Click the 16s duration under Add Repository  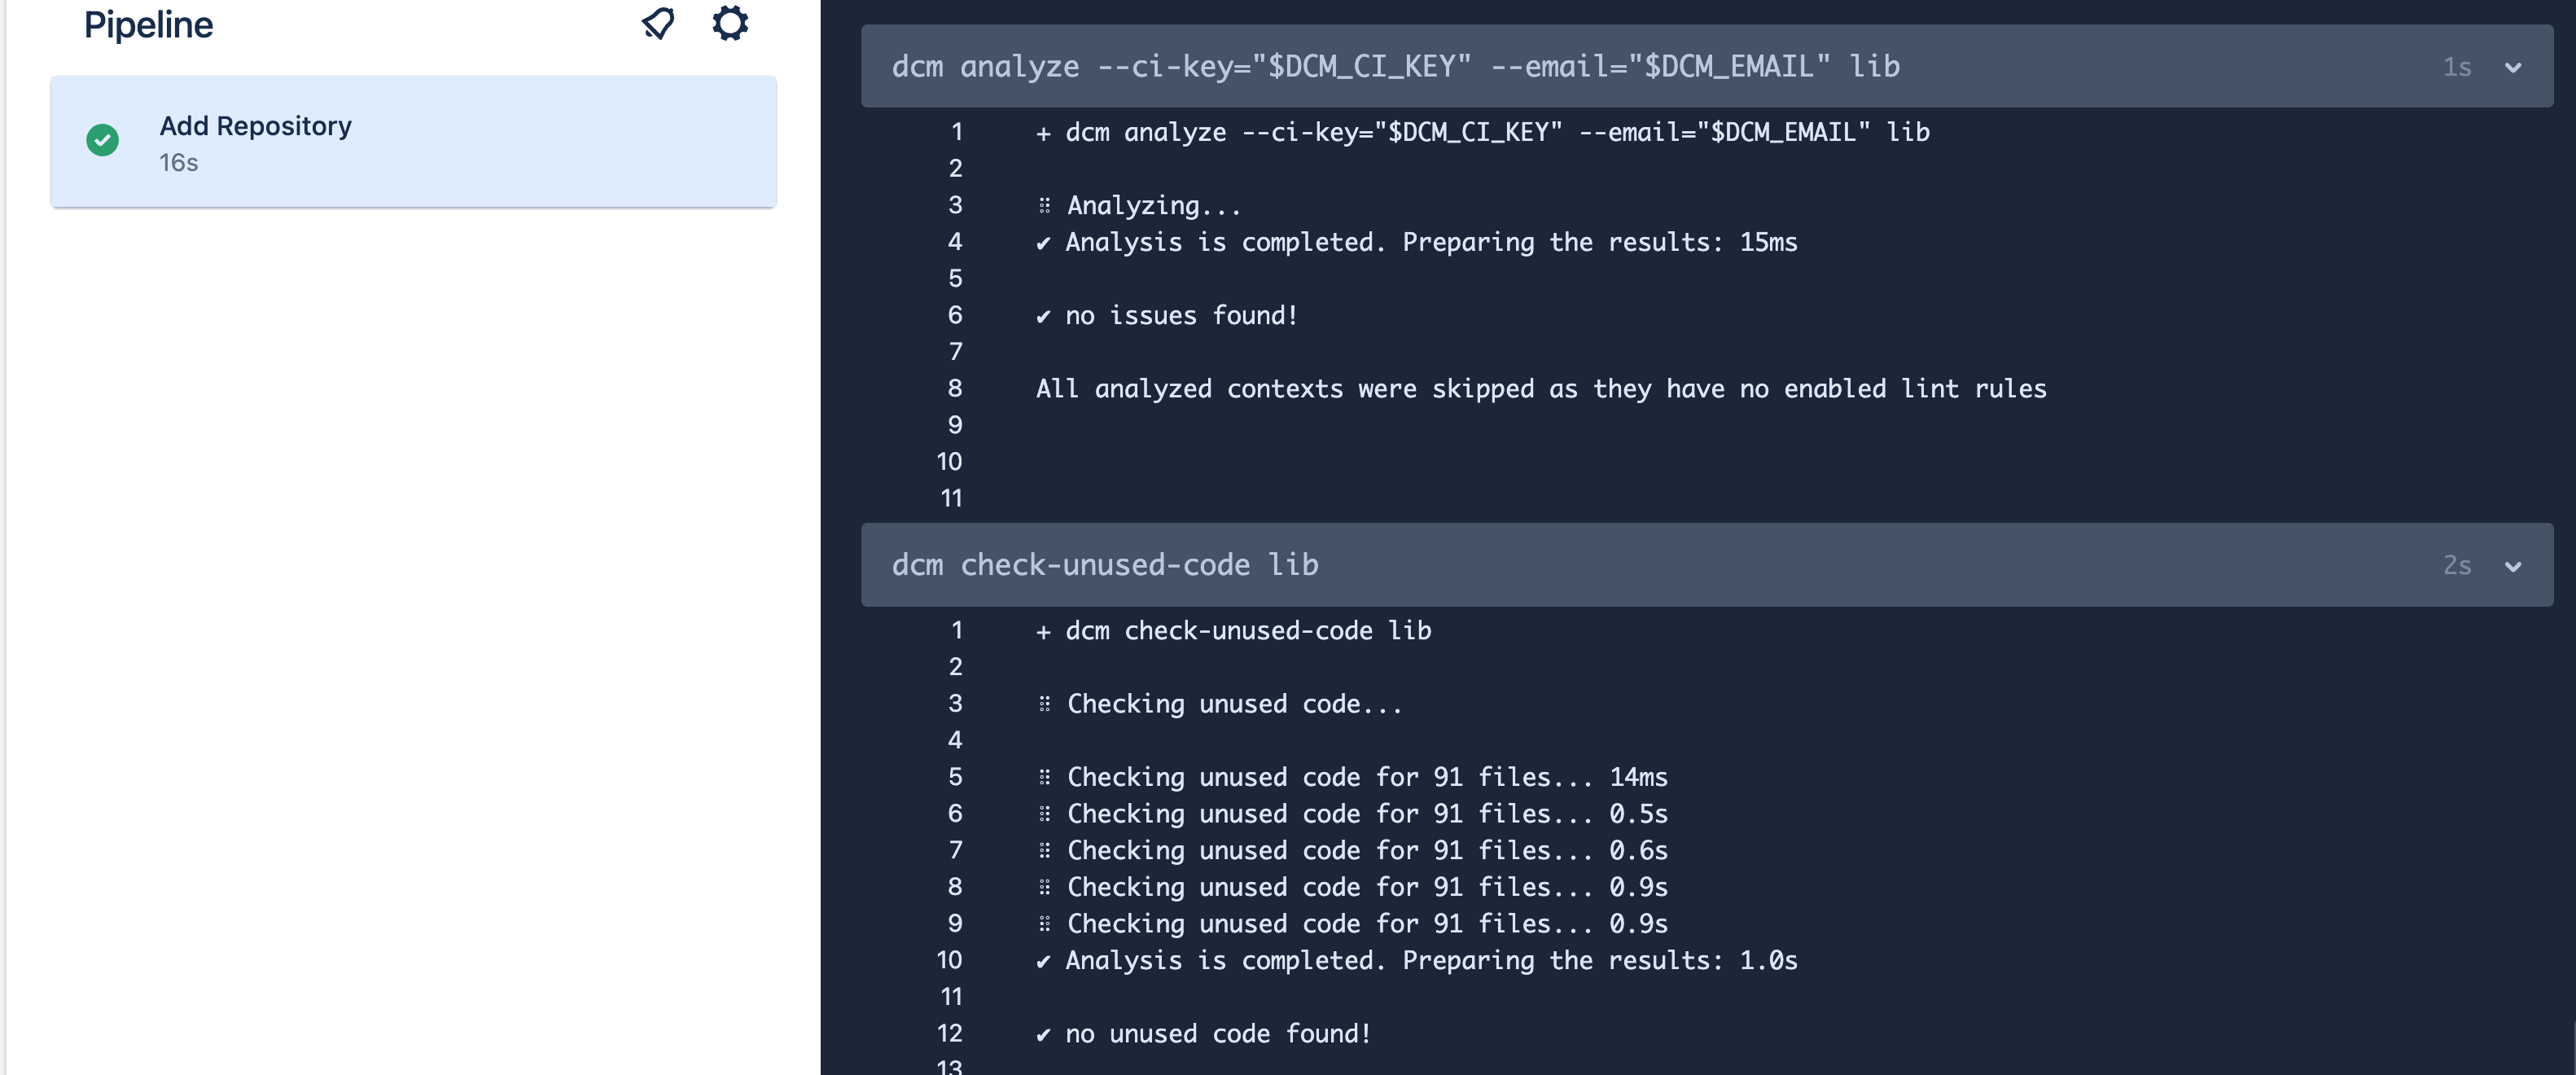coord(179,162)
